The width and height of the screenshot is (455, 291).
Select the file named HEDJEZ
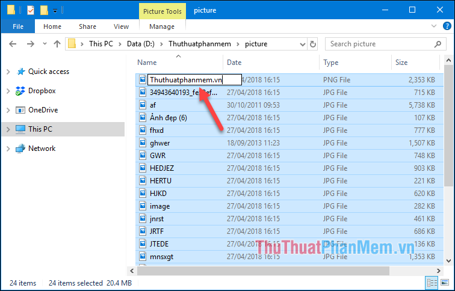click(x=162, y=168)
